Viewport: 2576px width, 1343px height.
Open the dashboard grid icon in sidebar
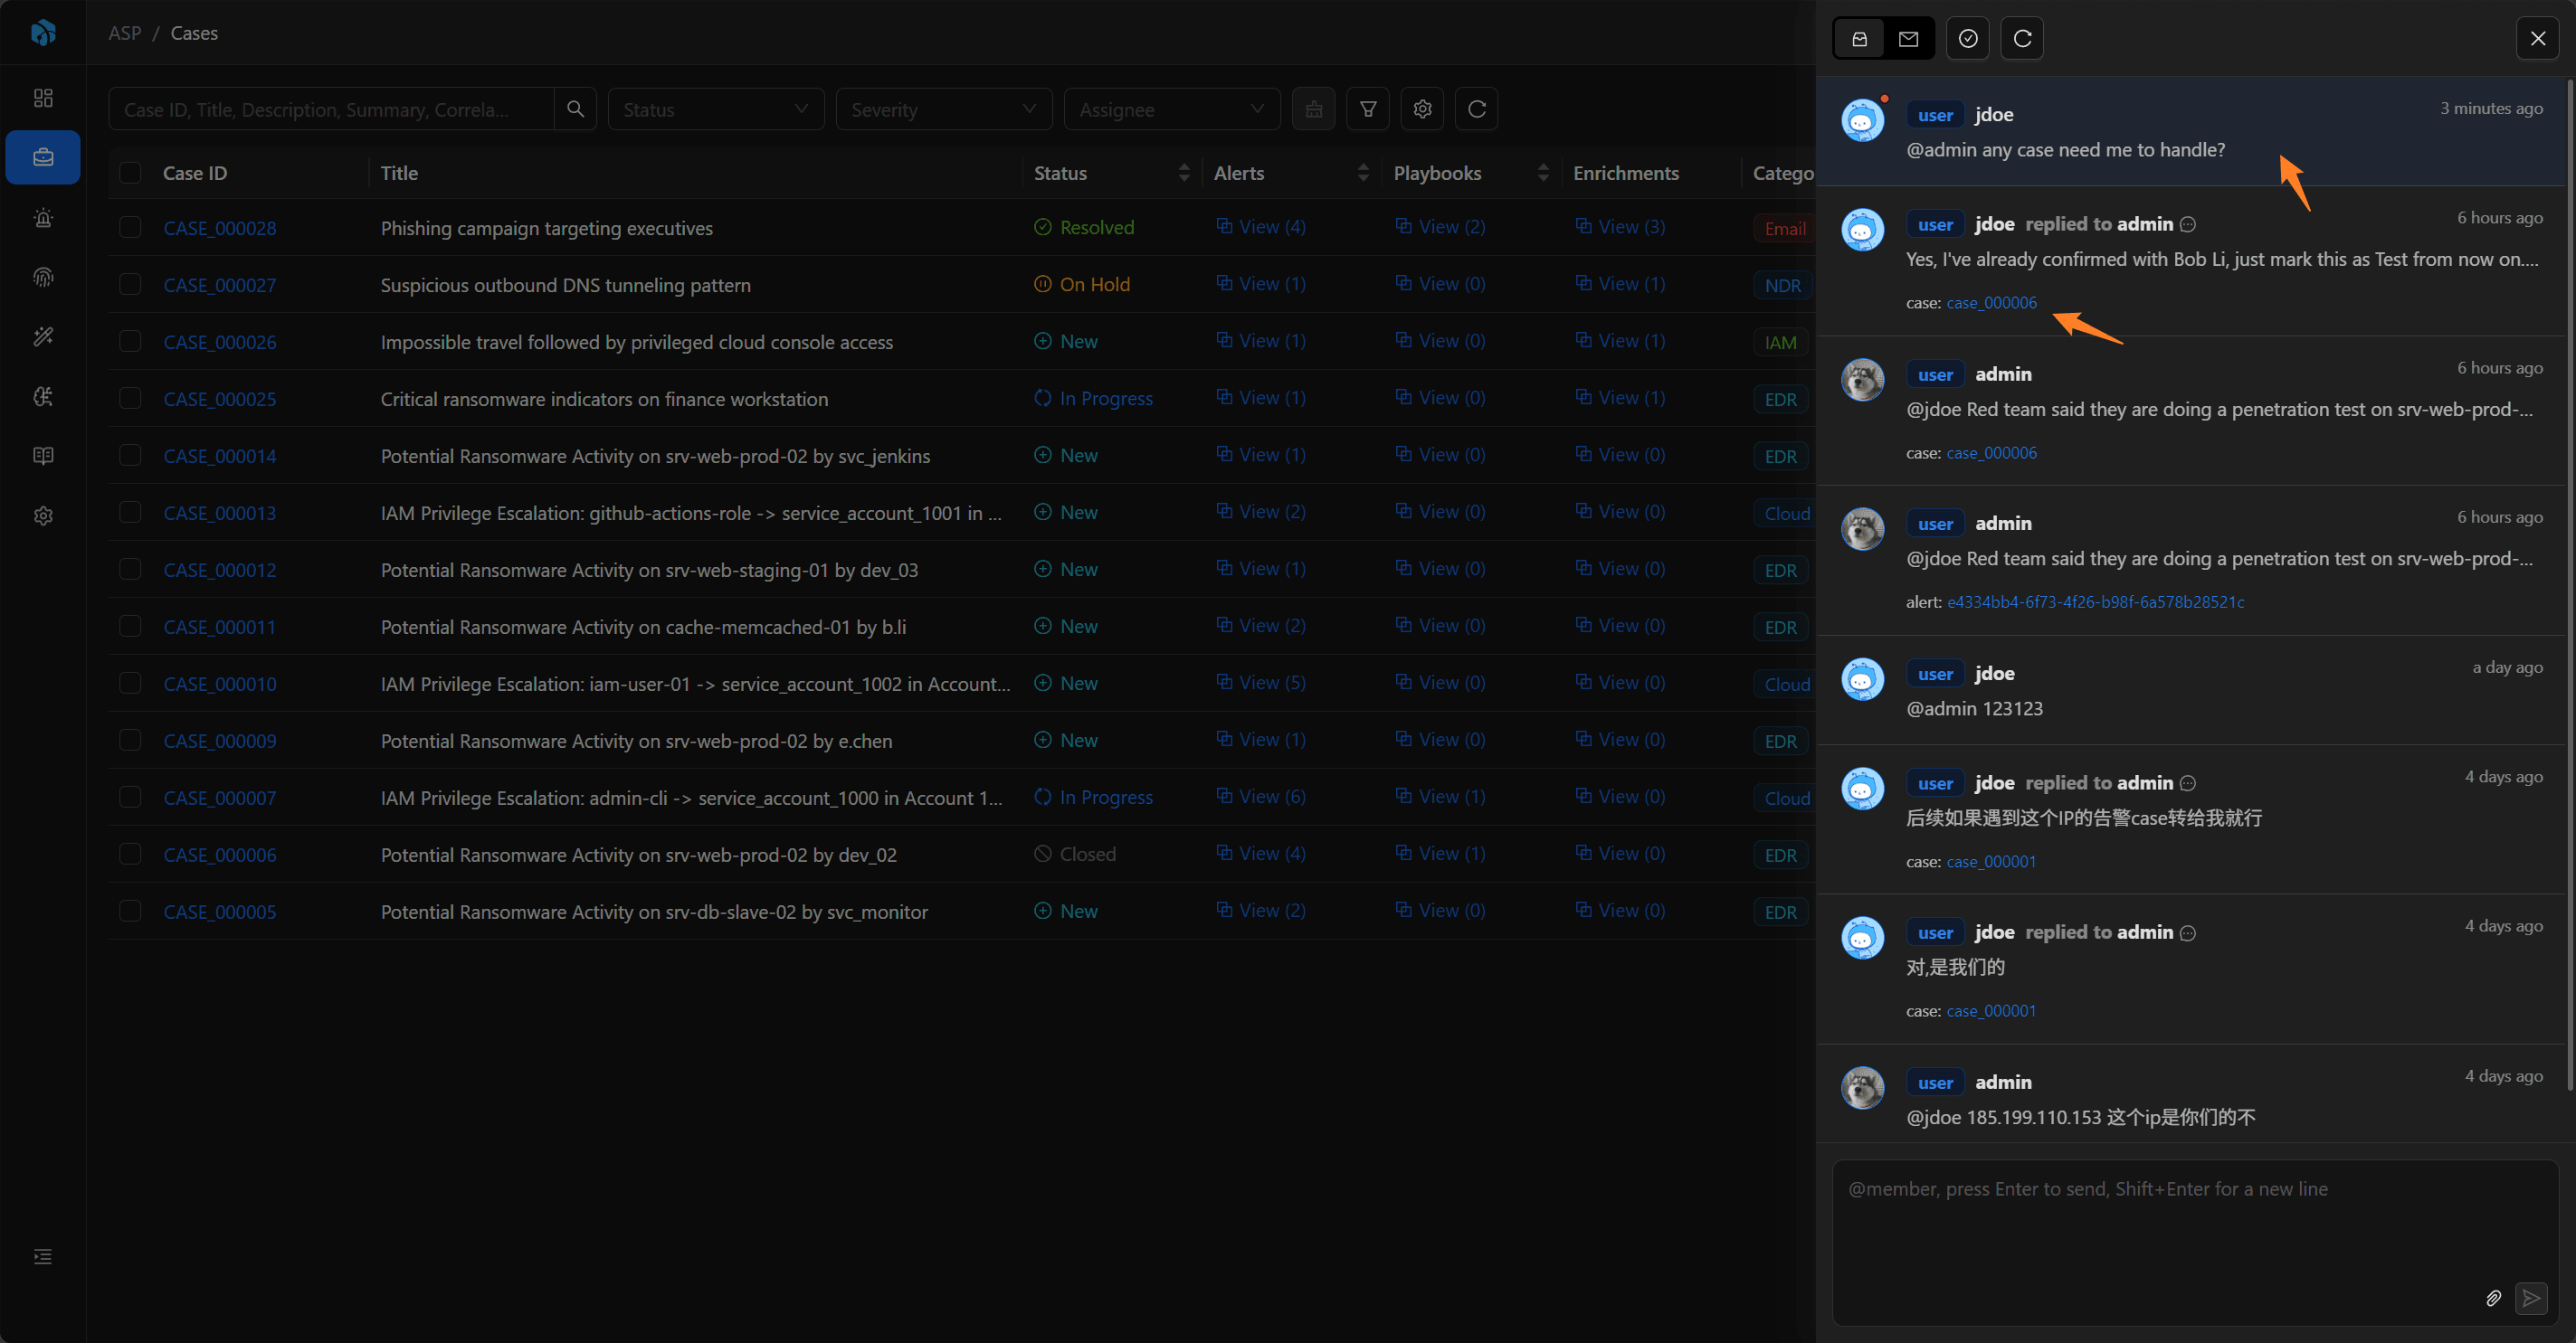(43, 98)
